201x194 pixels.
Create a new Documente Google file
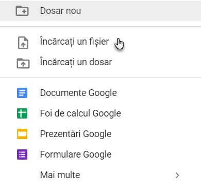(x=78, y=93)
